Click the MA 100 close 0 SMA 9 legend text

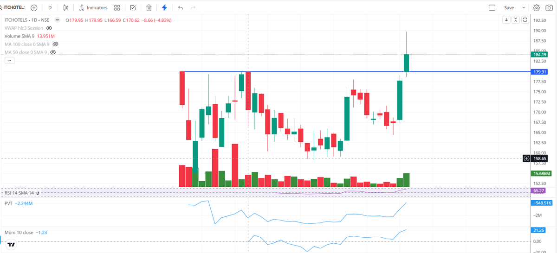pyautogui.click(x=27, y=44)
